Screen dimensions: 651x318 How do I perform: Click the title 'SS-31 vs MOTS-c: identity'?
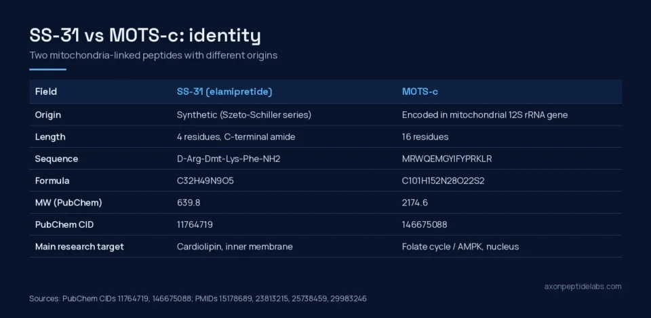pyautogui.click(x=145, y=36)
